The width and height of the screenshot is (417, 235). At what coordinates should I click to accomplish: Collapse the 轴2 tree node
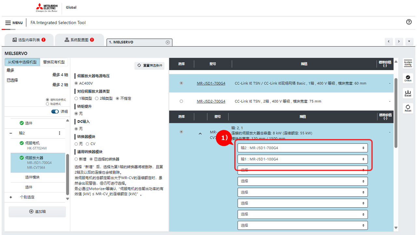coord(11,133)
